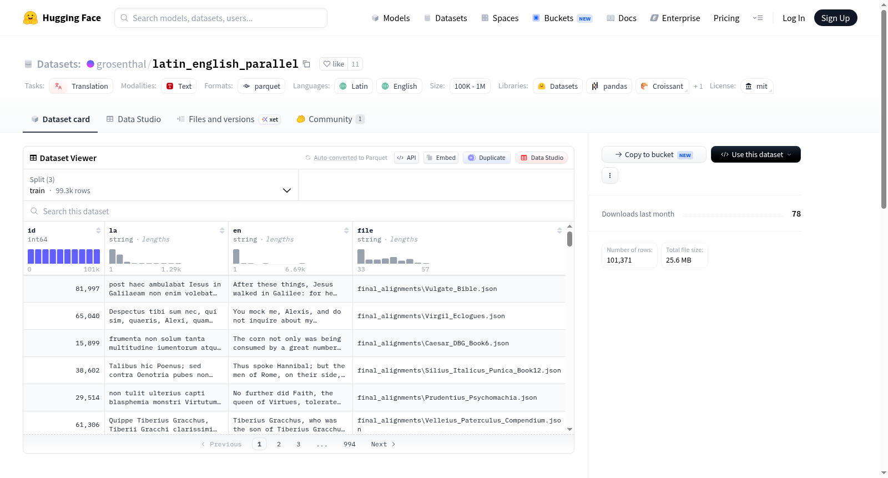Screen dimensions: 888x478
Task: Jump to page 994 of rows
Action: pyautogui.click(x=349, y=444)
